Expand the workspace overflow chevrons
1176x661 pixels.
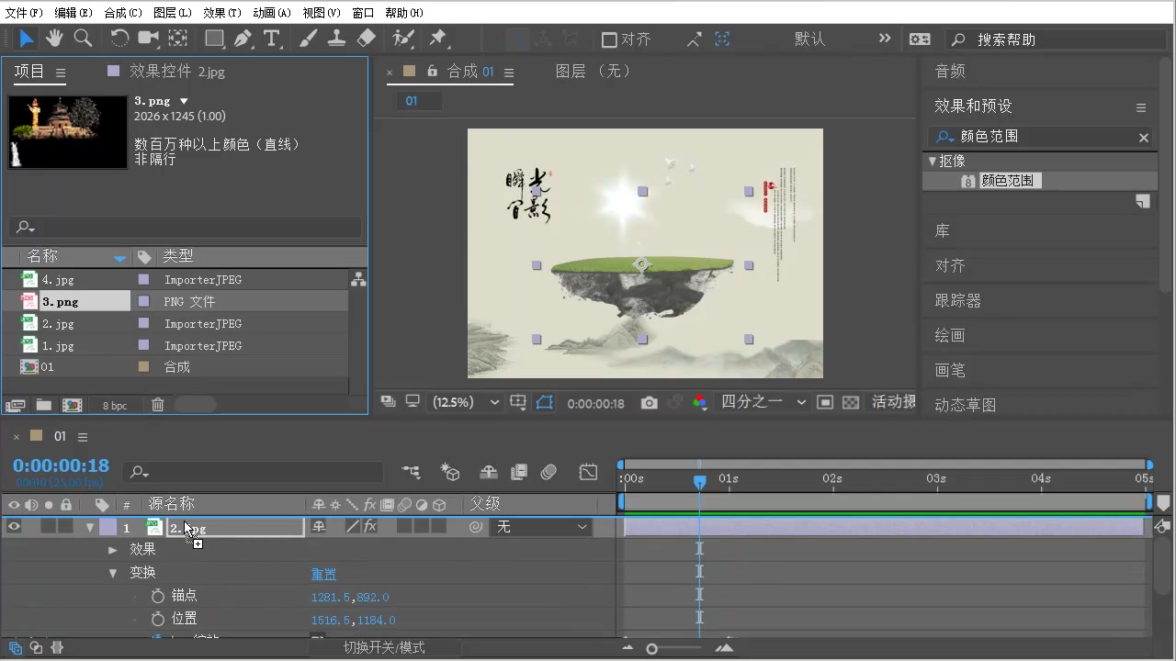[x=884, y=39]
